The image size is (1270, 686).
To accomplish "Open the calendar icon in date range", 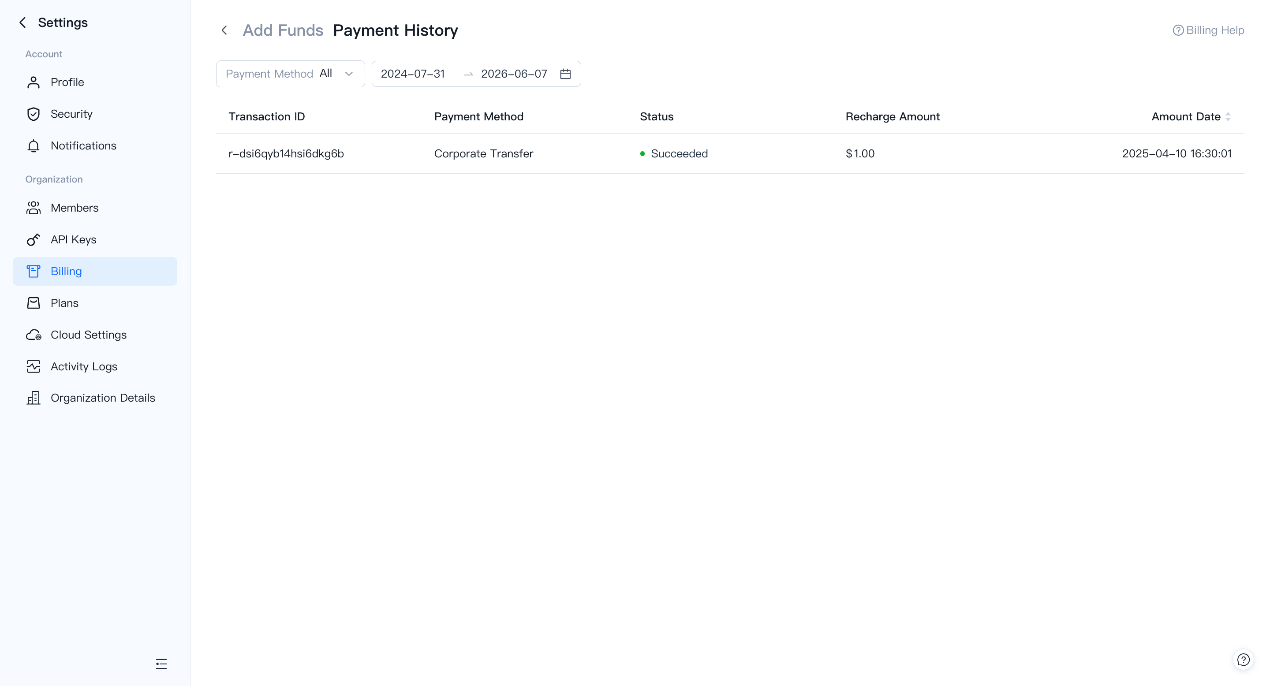I will [565, 74].
